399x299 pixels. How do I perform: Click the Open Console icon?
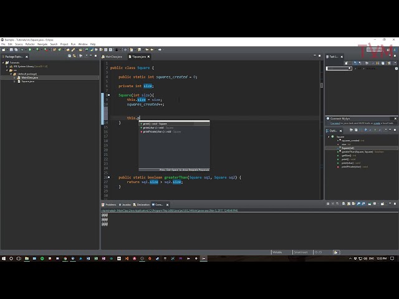[x=382, y=204]
